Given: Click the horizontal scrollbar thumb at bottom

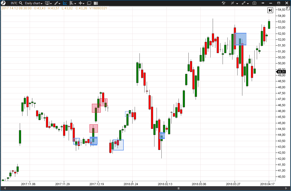Looking at the screenshot, I should tap(179, 188).
